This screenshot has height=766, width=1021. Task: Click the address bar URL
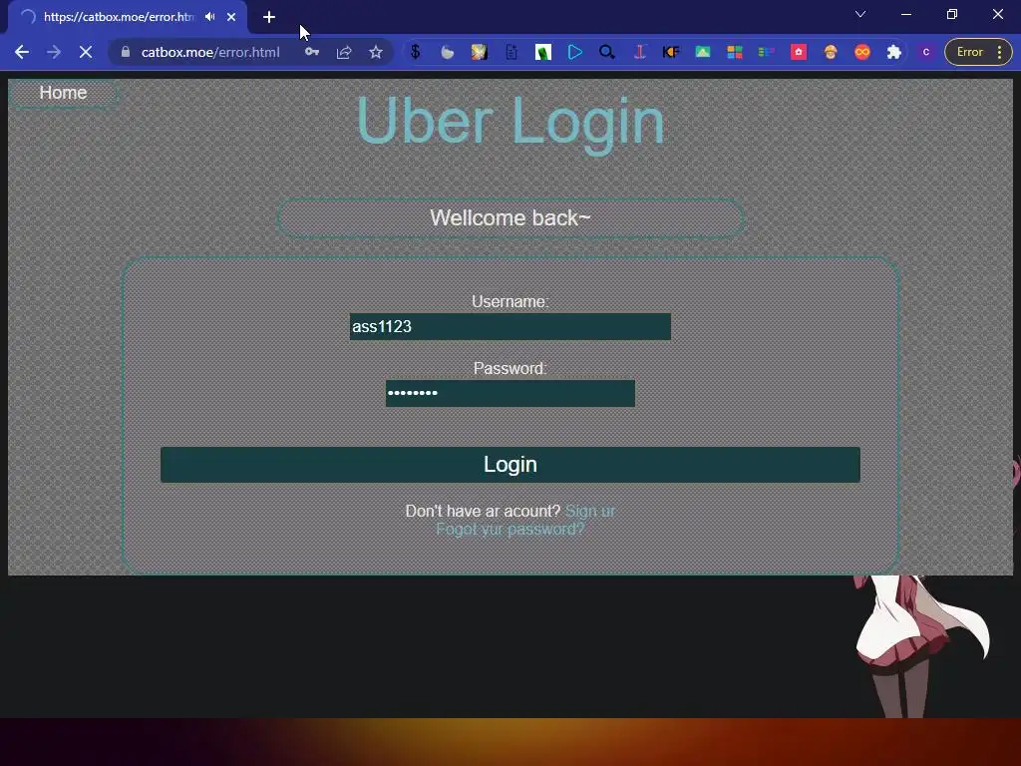click(210, 52)
